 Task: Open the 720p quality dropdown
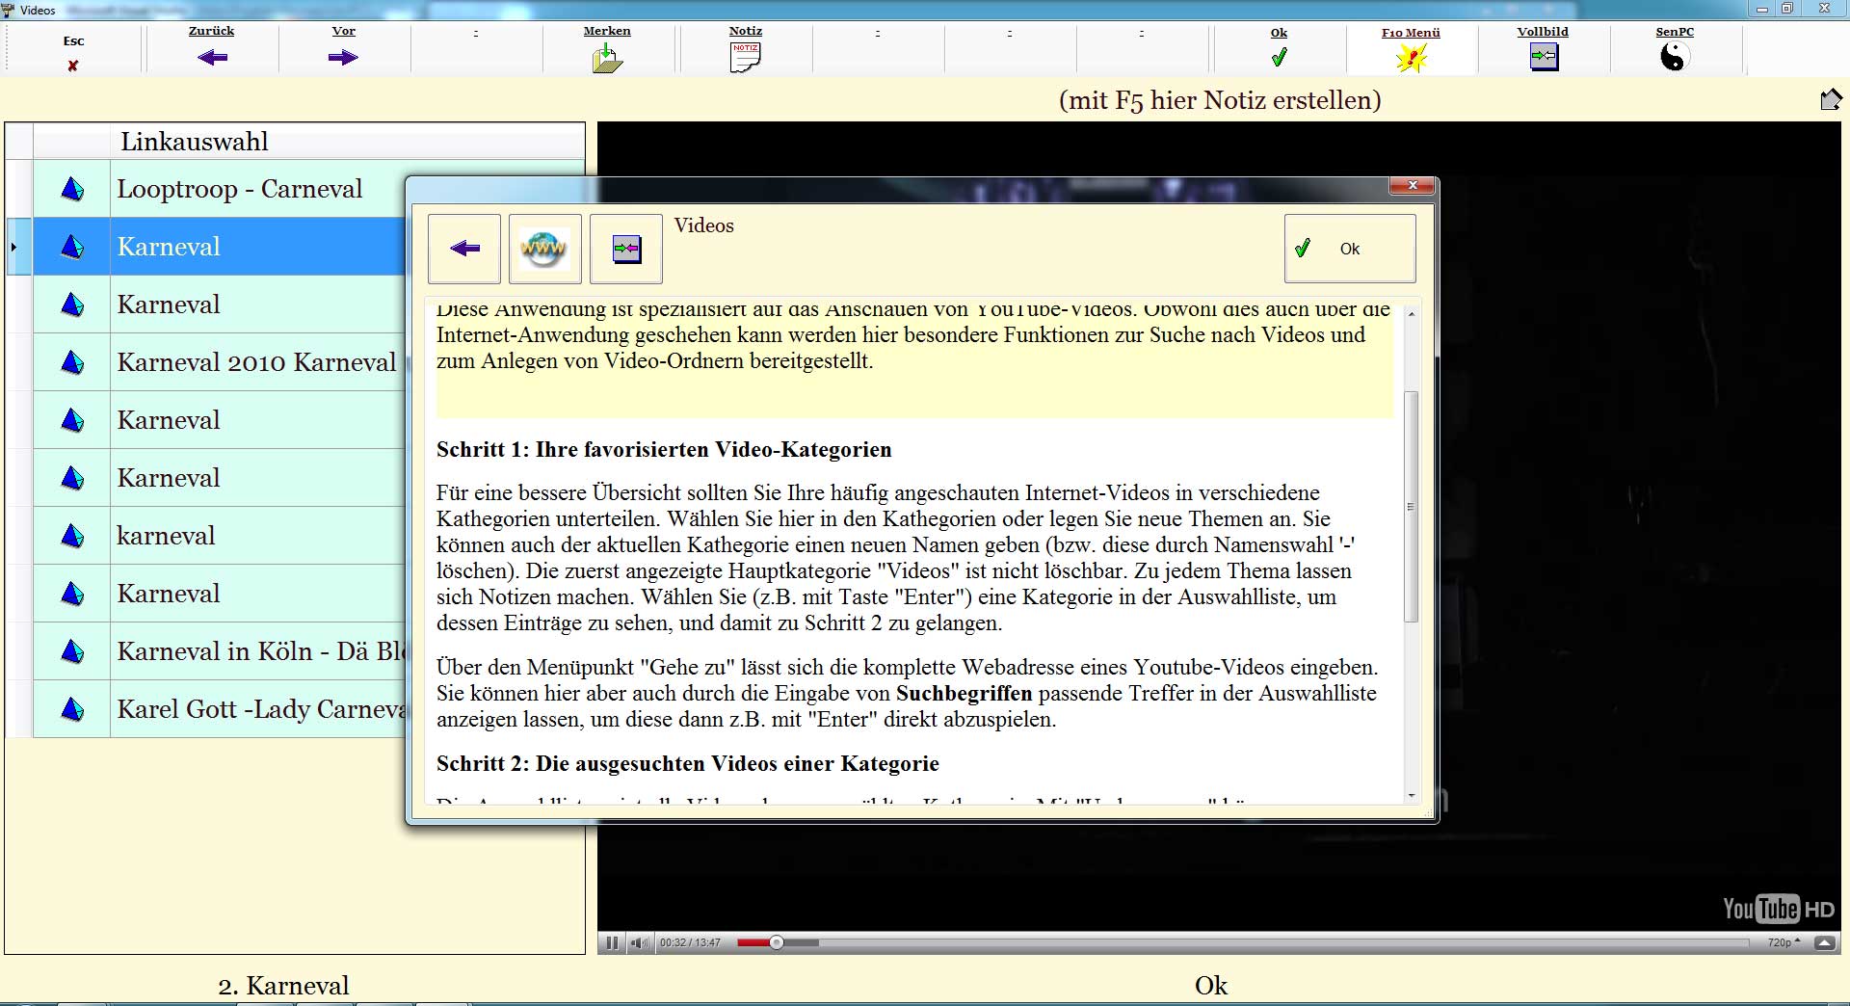pyautogui.click(x=1783, y=942)
